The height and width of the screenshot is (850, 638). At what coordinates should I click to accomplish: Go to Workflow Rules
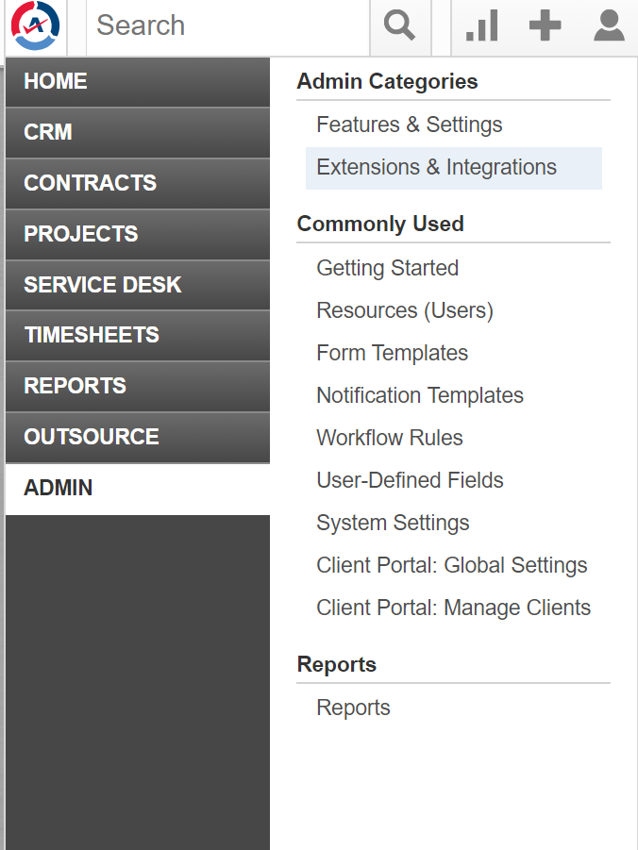(x=390, y=438)
